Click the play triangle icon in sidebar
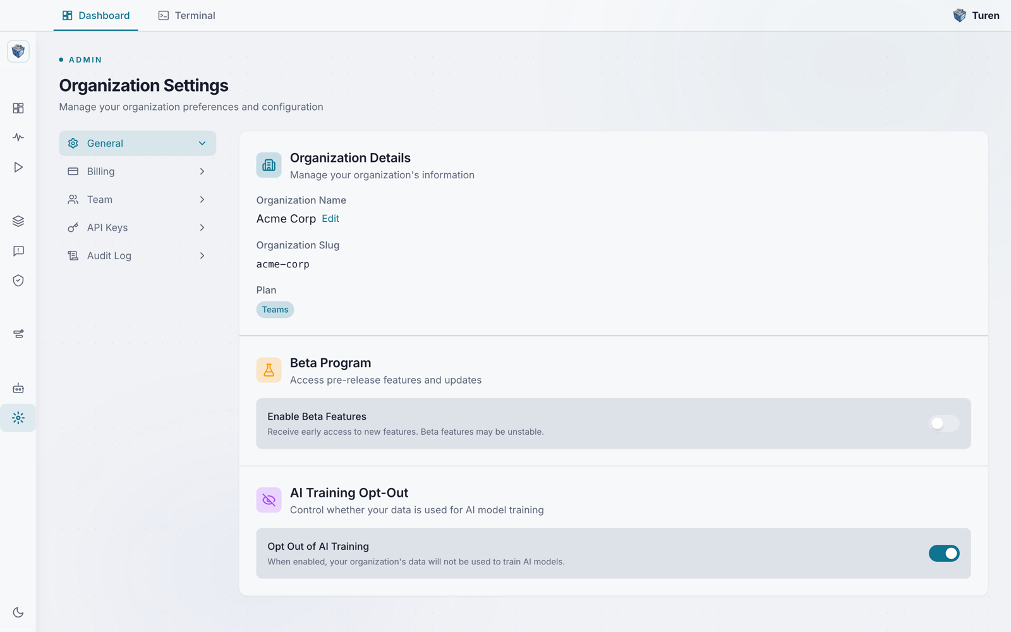The height and width of the screenshot is (632, 1011). point(18,167)
